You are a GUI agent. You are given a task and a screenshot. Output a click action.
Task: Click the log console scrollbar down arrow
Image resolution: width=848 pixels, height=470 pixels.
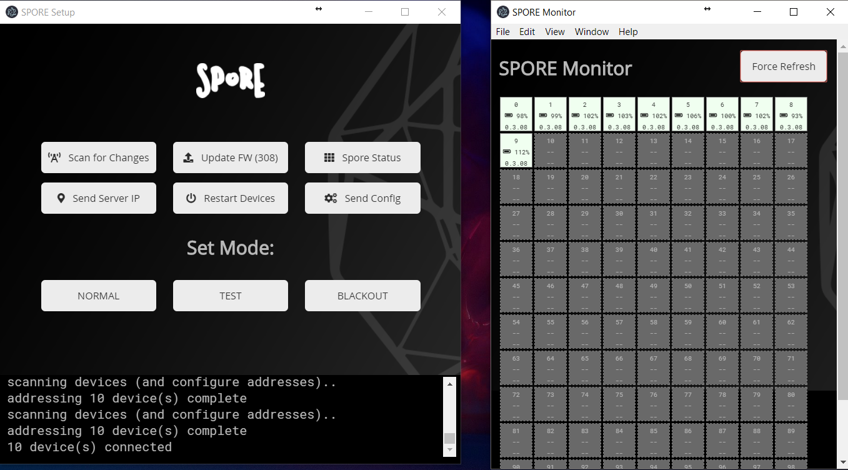pos(449,450)
